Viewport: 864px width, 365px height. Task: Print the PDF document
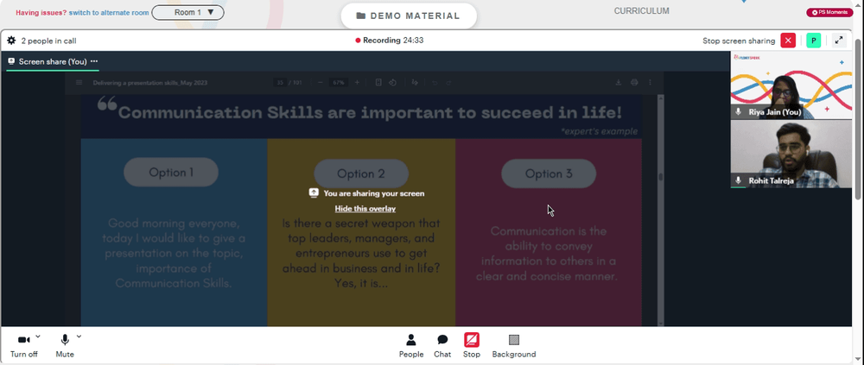click(634, 83)
